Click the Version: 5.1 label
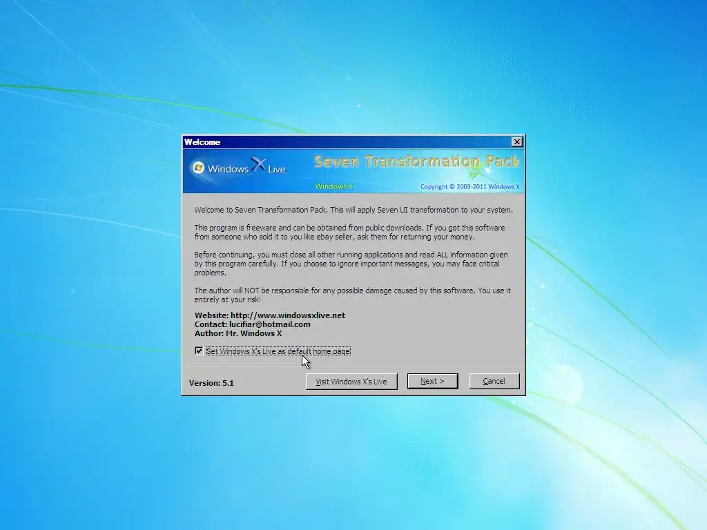This screenshot has height=530, width=707. (x=211, y=383)
